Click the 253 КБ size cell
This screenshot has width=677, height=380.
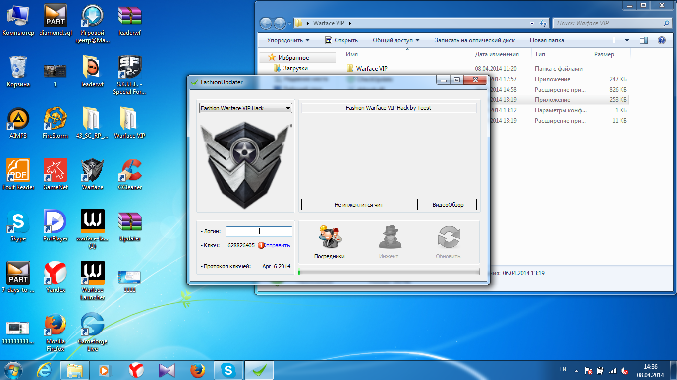point(618,100)
